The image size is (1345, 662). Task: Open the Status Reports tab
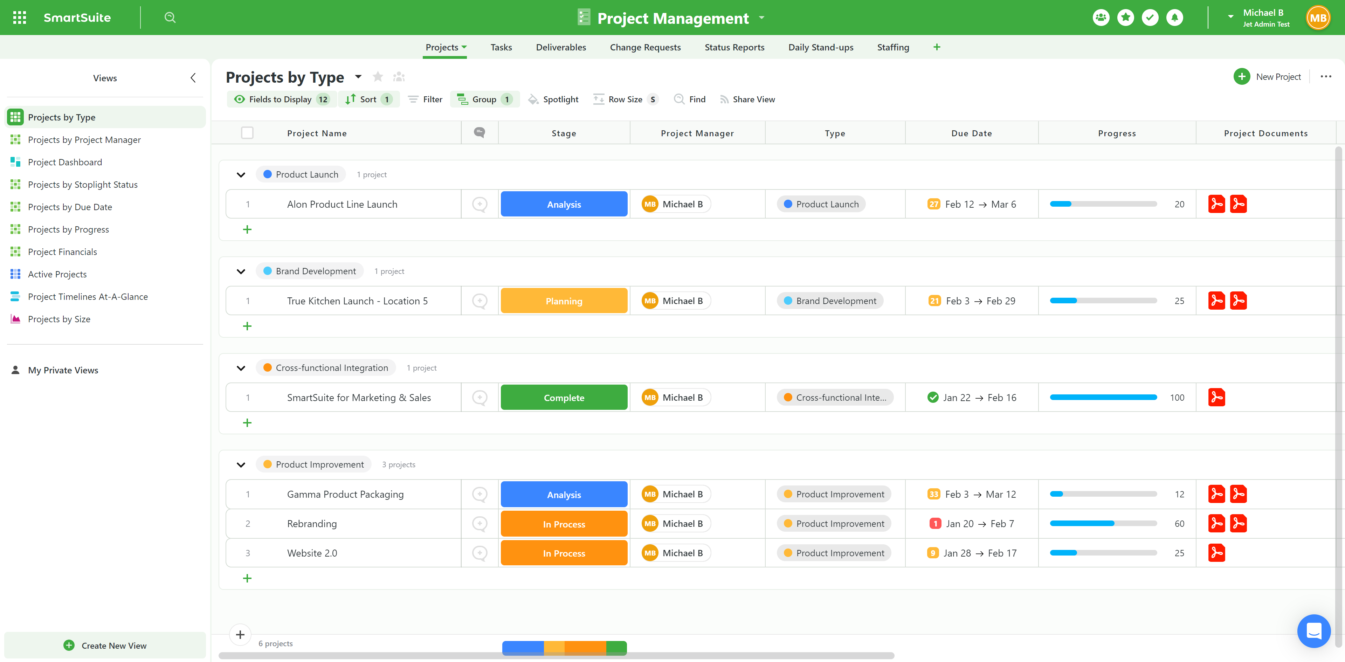[734, 48]
